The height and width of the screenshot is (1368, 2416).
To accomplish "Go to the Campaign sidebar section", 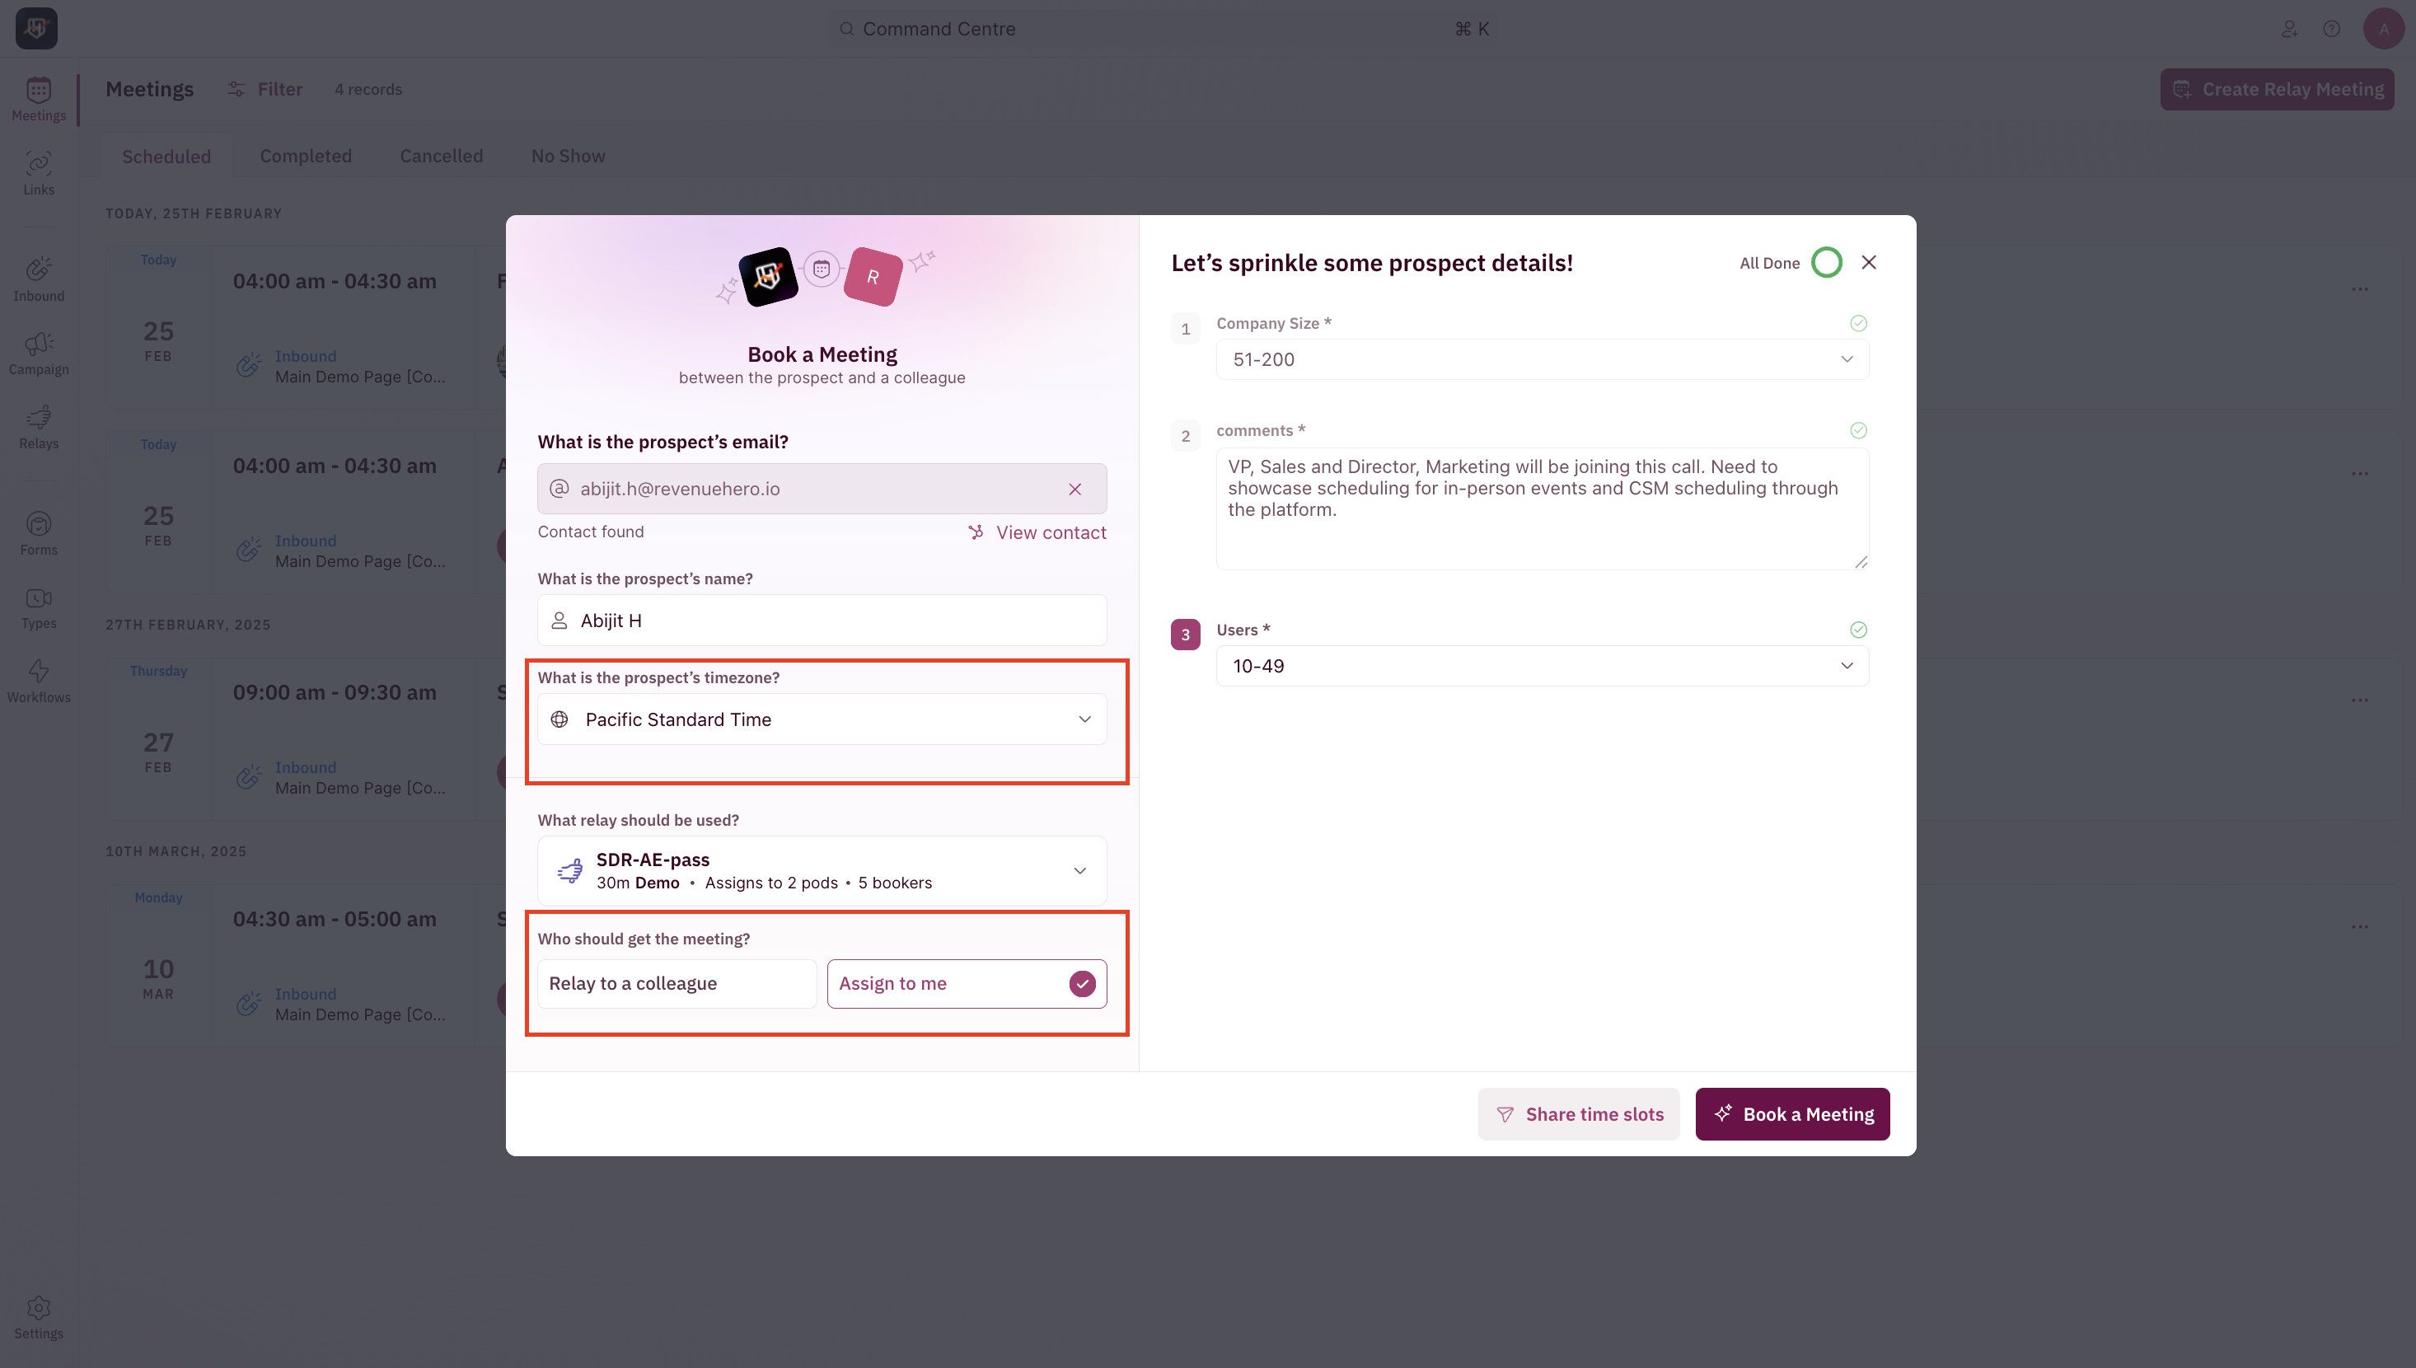I will [x=39, y=354].
